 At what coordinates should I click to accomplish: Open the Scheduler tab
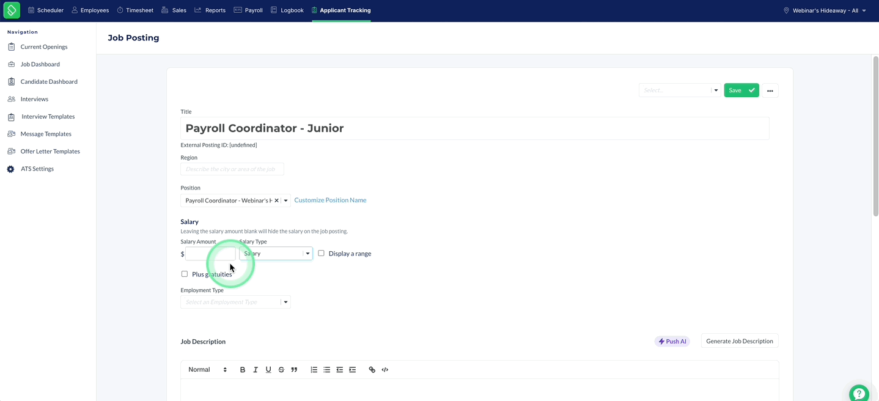tap(46, 10)
